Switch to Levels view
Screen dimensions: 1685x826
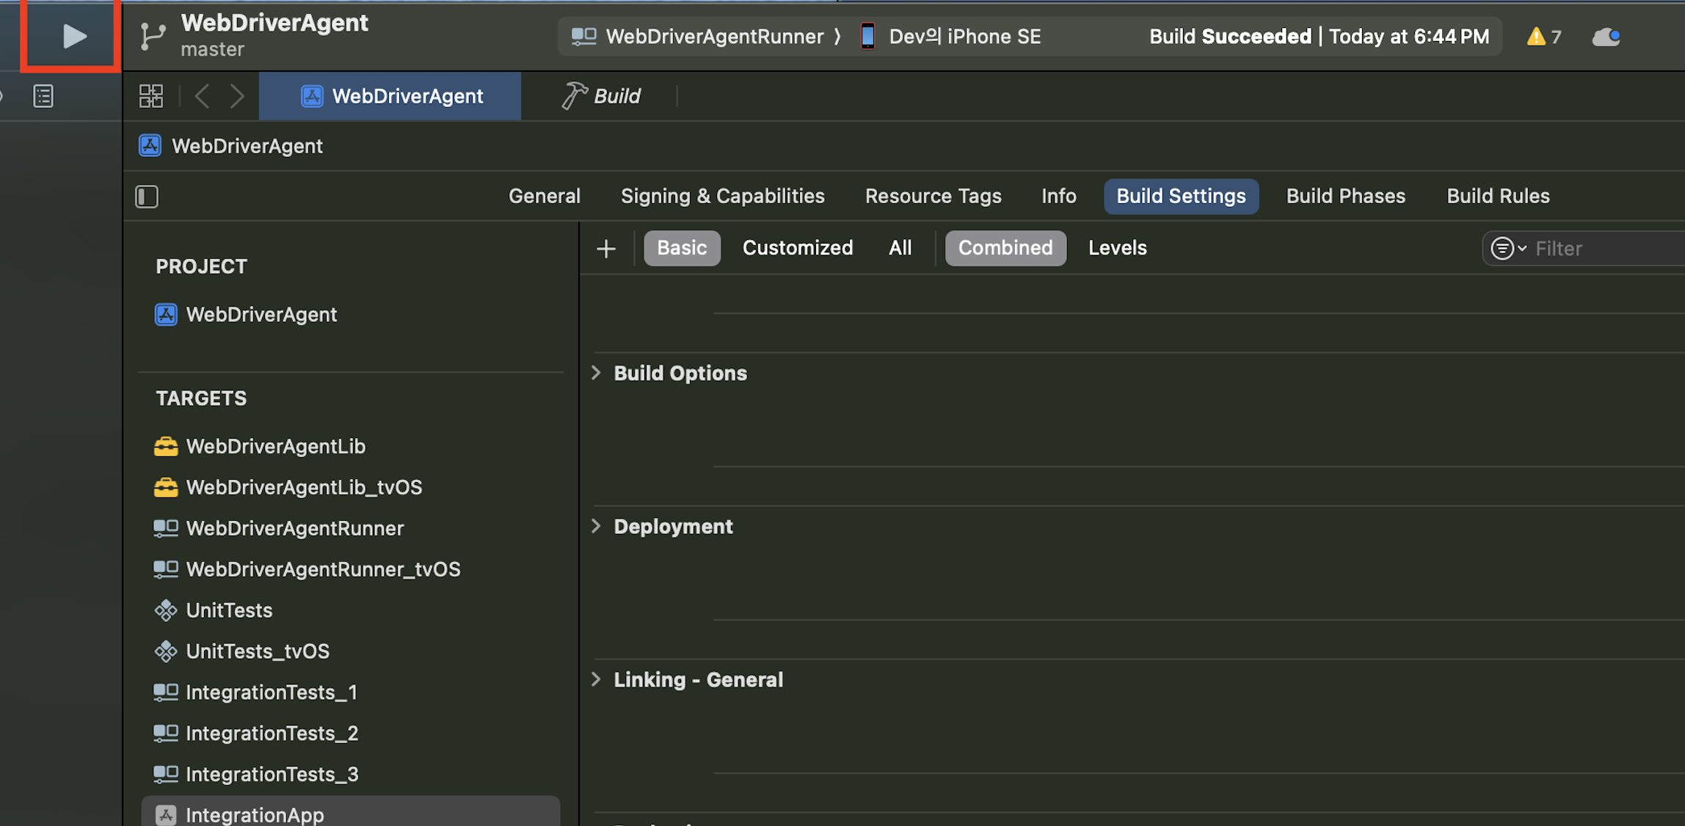pos(1117,248)
